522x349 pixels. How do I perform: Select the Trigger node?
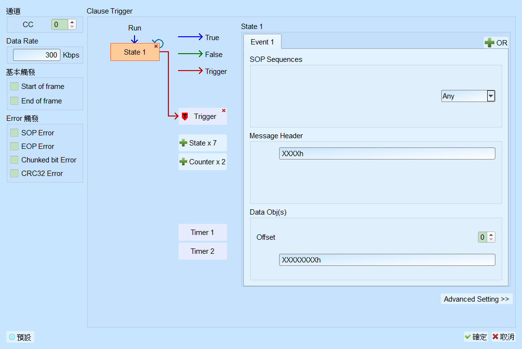tap(202, 116)
